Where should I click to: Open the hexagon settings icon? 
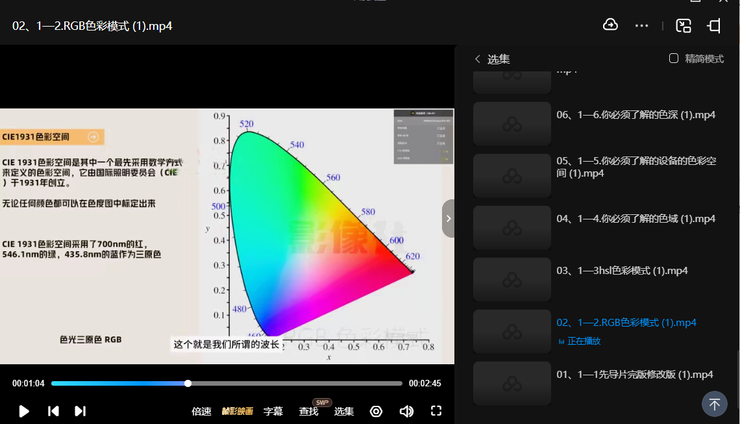coord(376,411)
